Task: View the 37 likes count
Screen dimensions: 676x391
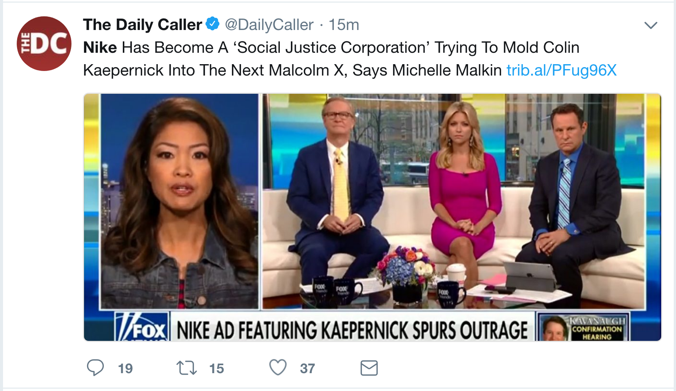Action: pyautogui.click(x=308, y=368)
